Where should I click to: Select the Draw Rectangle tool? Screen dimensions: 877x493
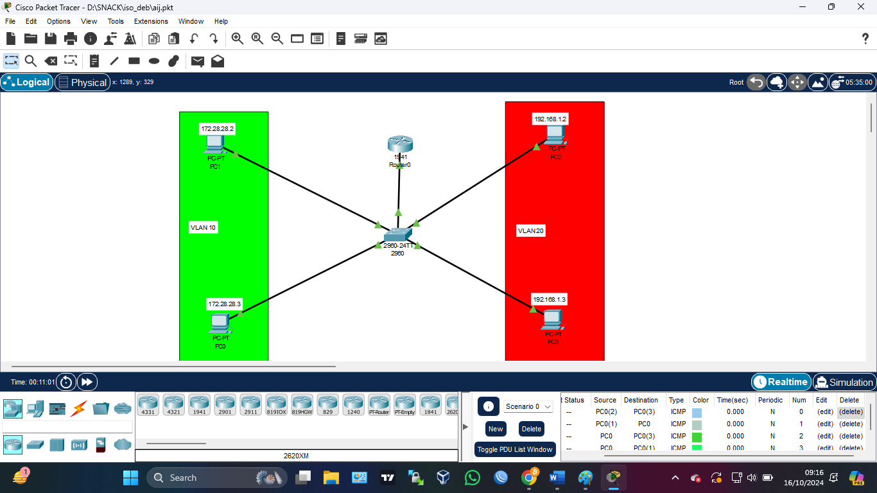click(x=134, y=61)
